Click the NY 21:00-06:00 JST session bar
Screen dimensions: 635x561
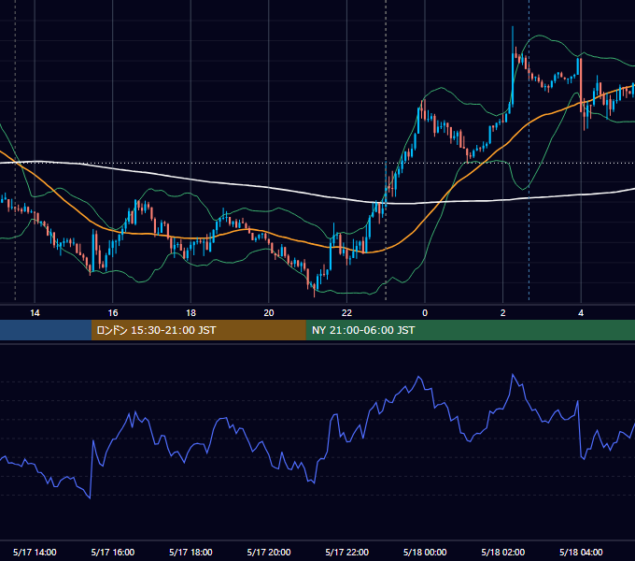tap(470, 330)
